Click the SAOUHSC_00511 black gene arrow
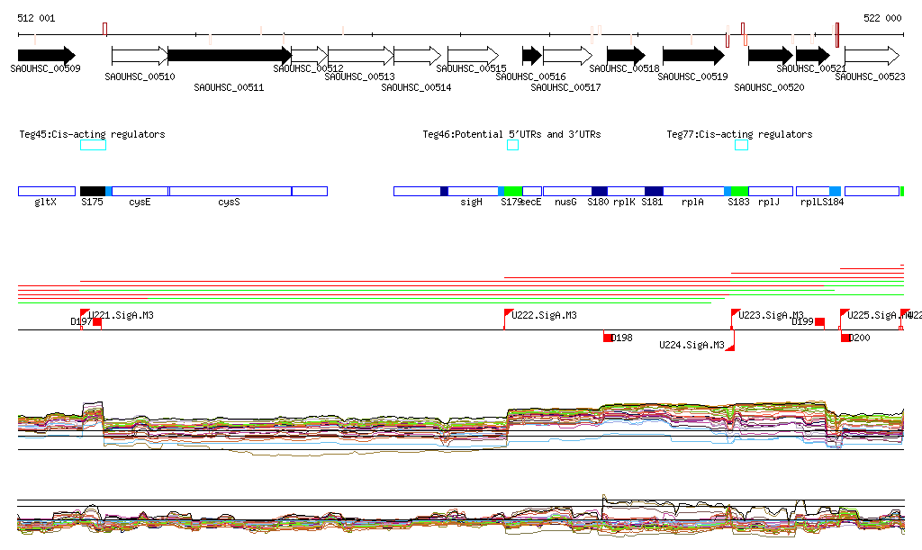 coord(229,55)
